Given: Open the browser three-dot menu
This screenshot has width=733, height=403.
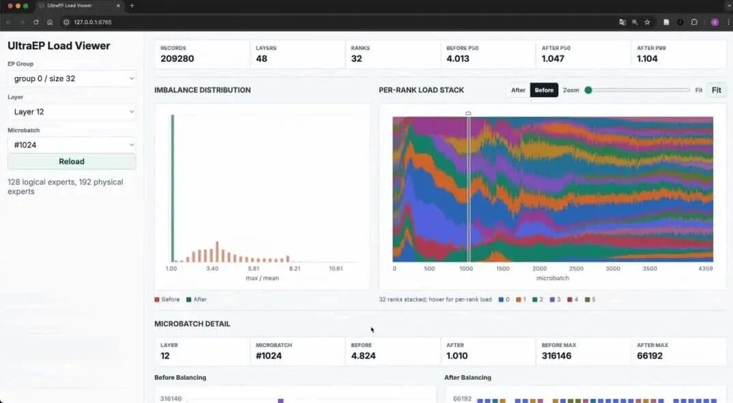Looking at the screenshot, I should [x=728, y=22].
